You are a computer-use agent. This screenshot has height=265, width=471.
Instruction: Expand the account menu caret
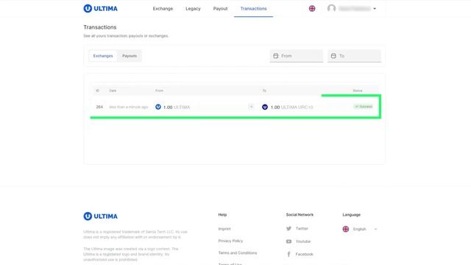375,9
